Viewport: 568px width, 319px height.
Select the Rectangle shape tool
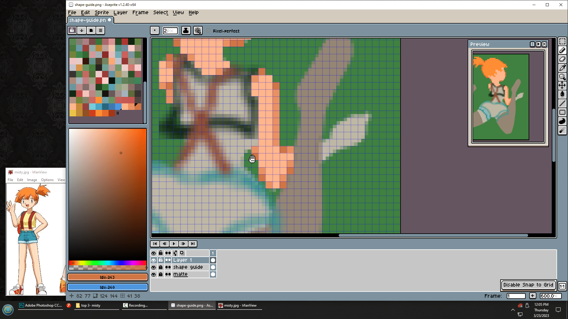coord(562,112)
